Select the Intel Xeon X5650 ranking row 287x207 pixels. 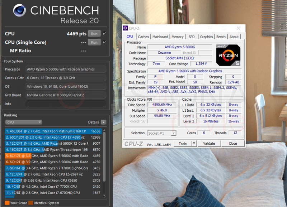point(53,180)
